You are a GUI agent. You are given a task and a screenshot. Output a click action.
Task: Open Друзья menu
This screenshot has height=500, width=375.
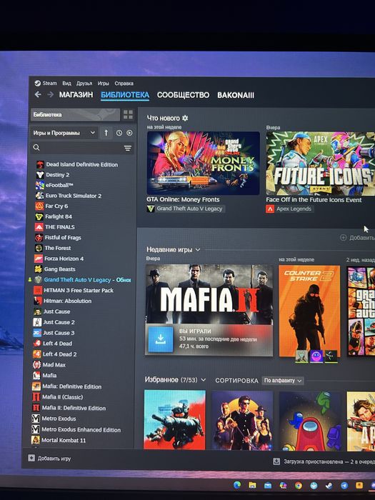pos(84,84)
